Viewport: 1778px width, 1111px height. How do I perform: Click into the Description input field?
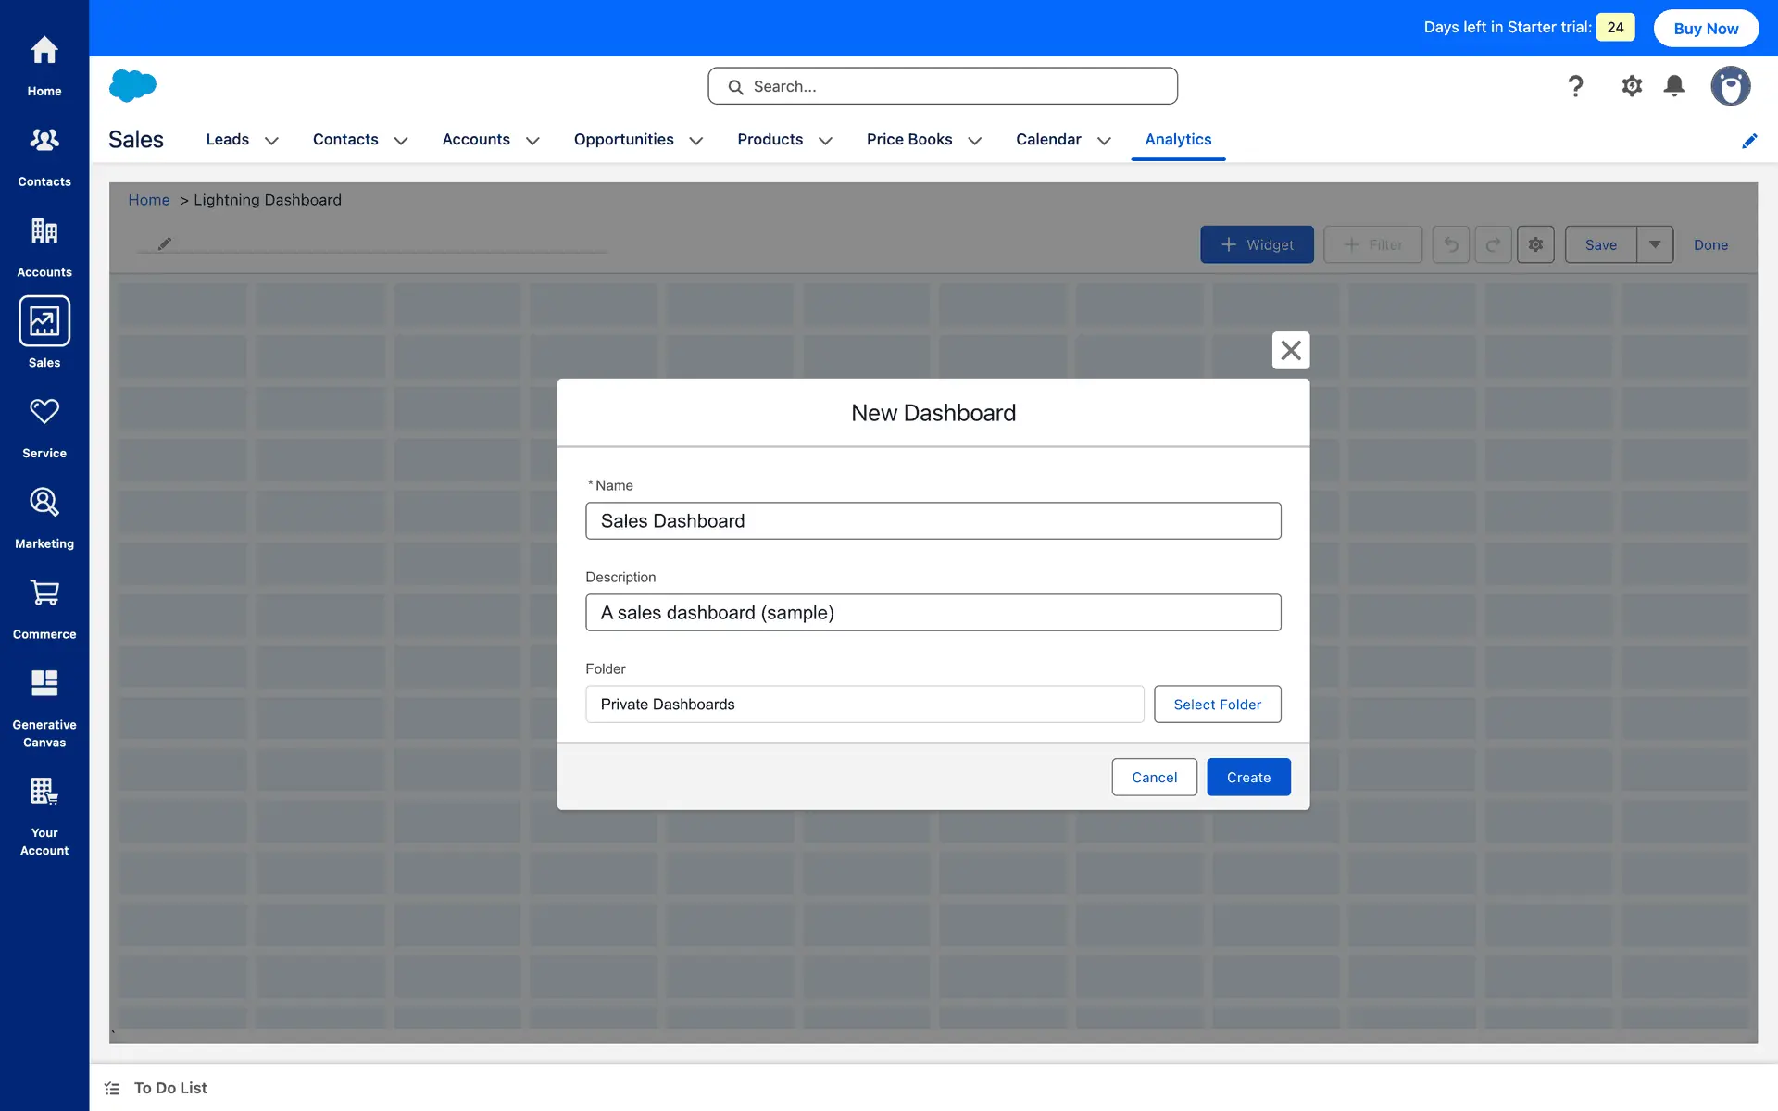[x=933, y=613]
